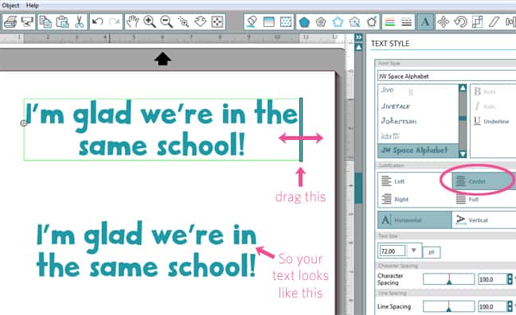Image resolution: width=516 pixels, height=315 pixels.
Task: Click the Cut scissors icon
Action: [79, 22]
